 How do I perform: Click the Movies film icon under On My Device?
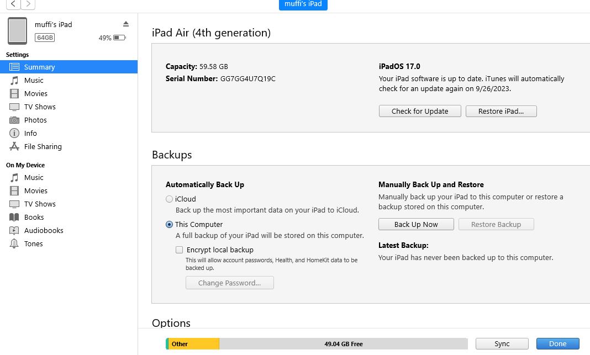pos(14,190)
